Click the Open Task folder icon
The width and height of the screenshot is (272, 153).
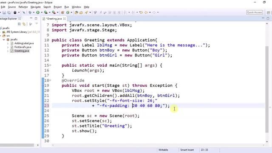click(x=81, y=12)
